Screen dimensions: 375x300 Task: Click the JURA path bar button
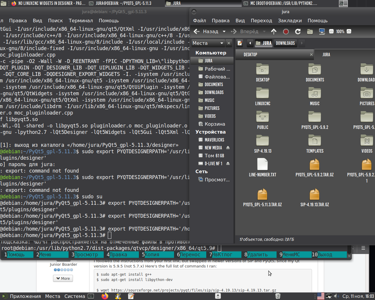(264, 43)
